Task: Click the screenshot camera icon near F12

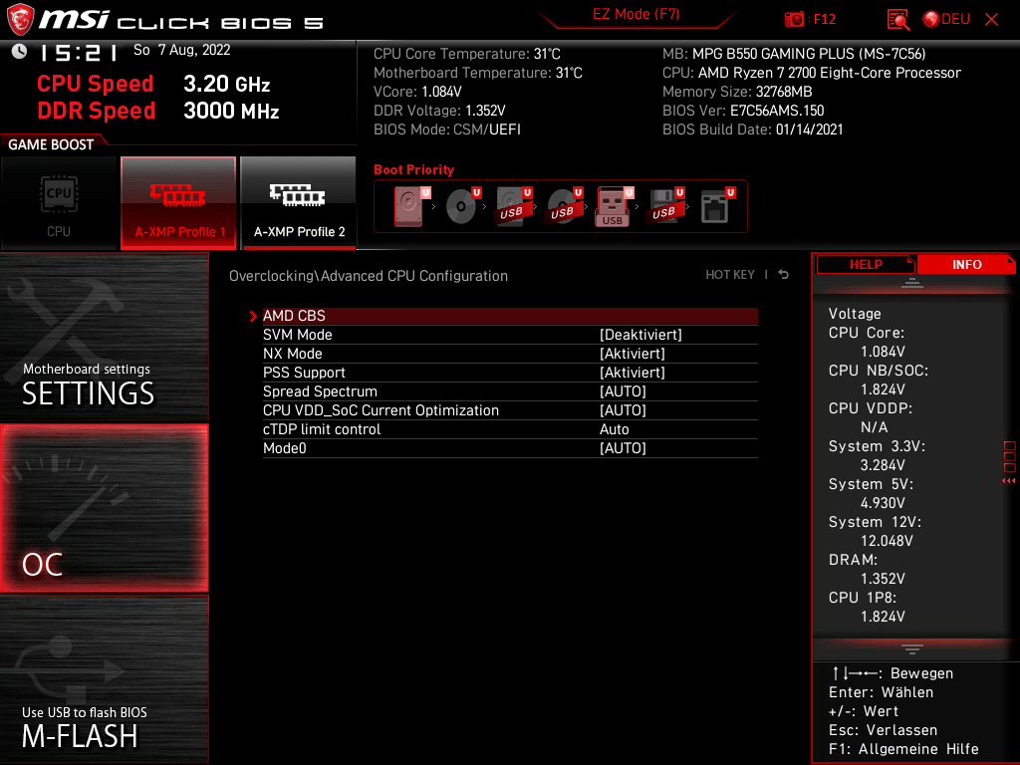Action: (x=794, y=18)
